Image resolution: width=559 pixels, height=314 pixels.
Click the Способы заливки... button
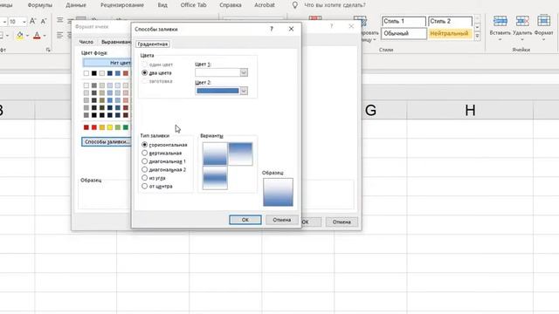(107, 141)
